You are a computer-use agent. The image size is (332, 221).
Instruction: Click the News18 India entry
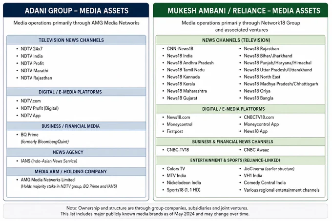point(180,56)
